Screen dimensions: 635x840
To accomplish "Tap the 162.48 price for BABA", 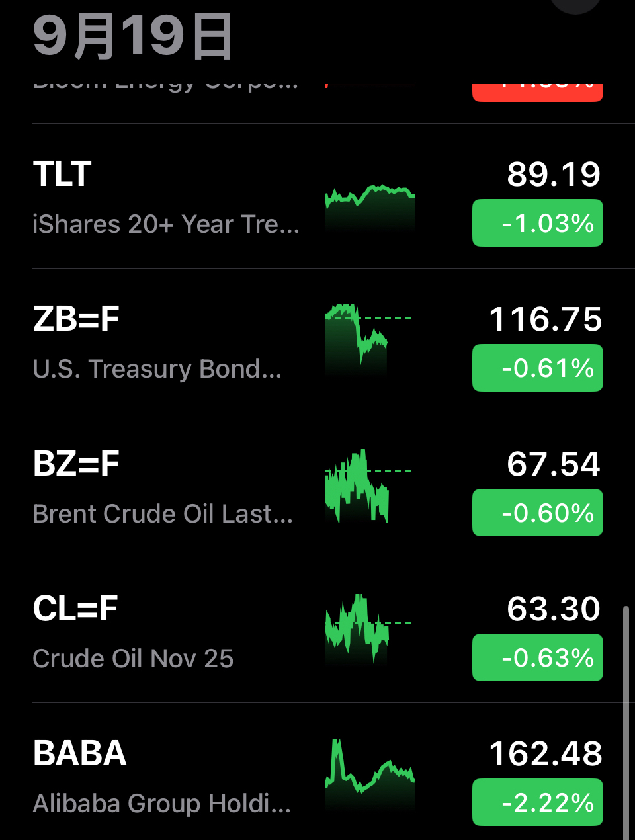I will (546, 754).
